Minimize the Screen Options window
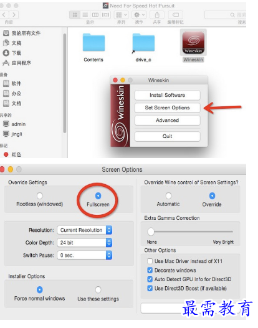 [x=11, y=169]
